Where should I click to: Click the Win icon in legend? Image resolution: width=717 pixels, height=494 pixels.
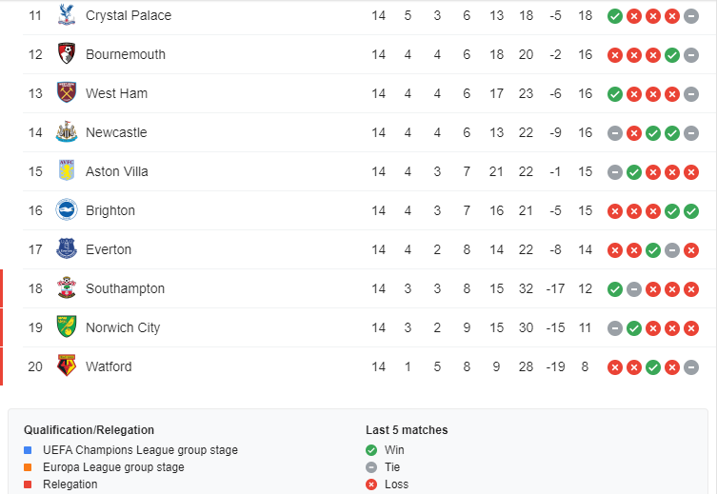[371, 450]
